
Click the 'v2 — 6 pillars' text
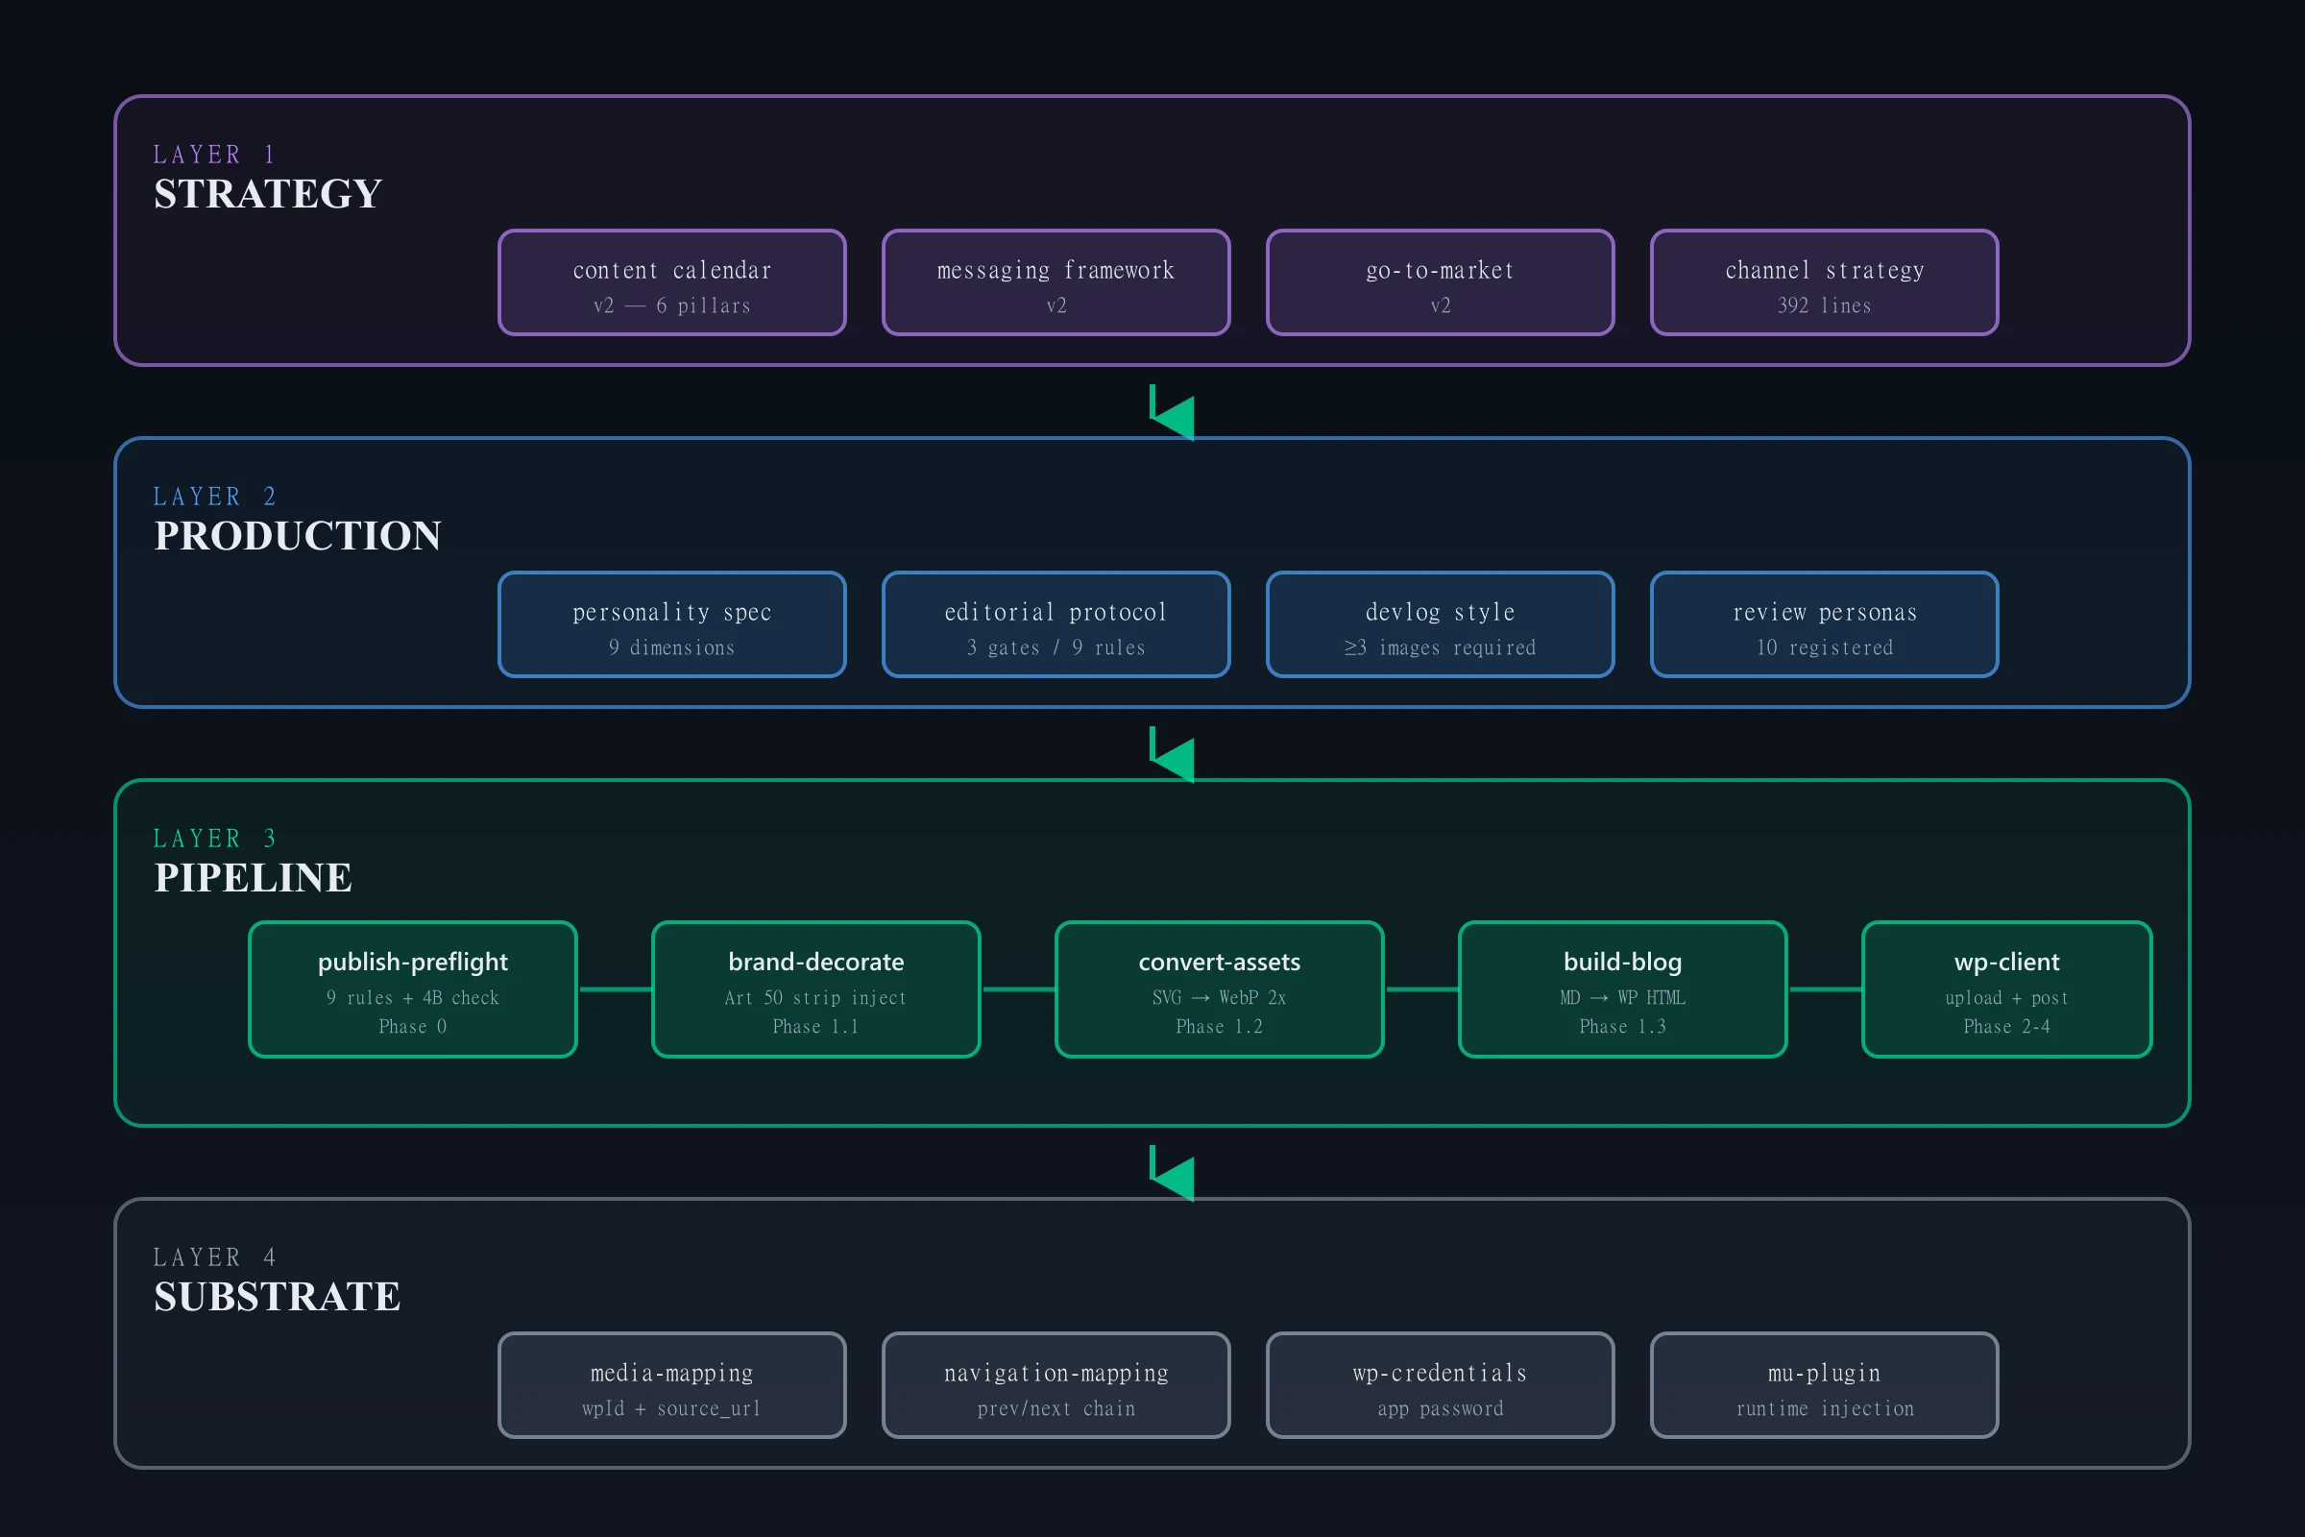pyautogui.click(x=672, y=305)
